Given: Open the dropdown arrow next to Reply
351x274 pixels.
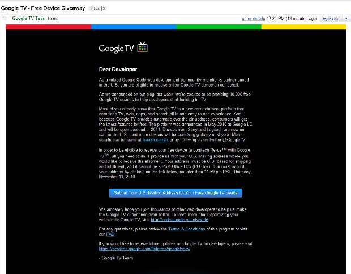Looking at the screenshot, I should (346, 19).
